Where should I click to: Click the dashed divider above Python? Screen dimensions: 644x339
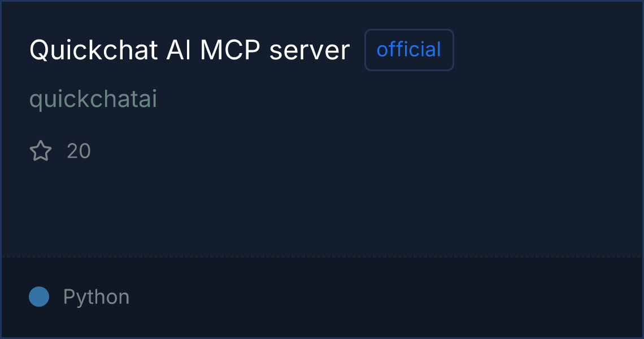tap(321, 257)
